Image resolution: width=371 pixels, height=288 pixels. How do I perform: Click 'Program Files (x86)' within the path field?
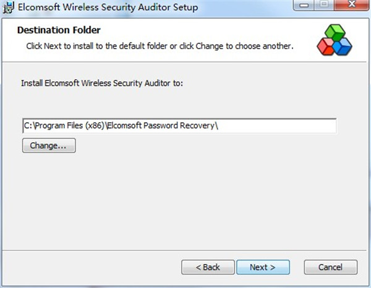tap(70, 125)
